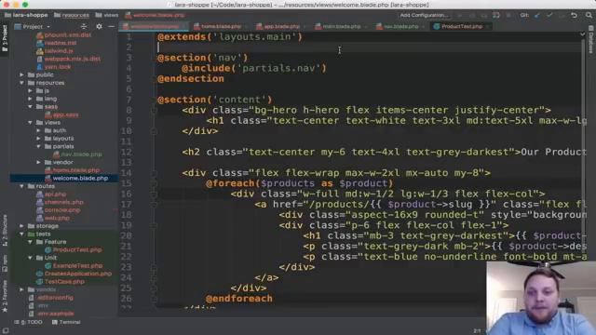Toggle the npm side tool window
This screenshot has width=596, height=335.
pyautogui.click(x=5, y=263)
